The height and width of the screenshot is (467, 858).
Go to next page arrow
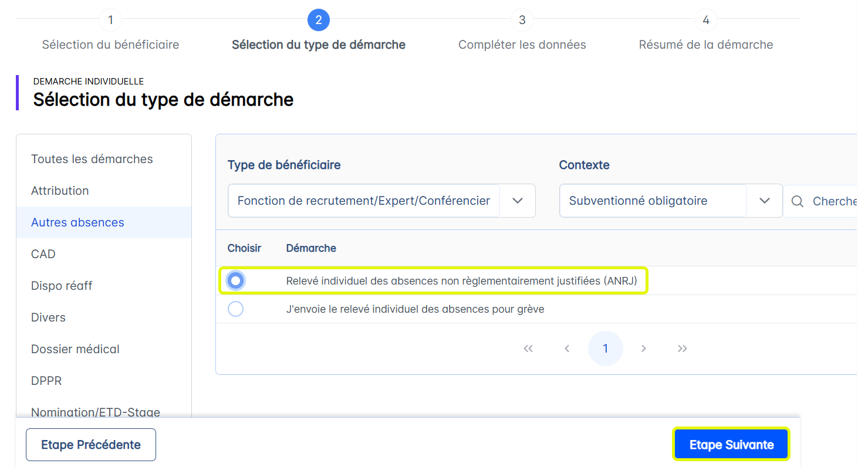(644, 348)
